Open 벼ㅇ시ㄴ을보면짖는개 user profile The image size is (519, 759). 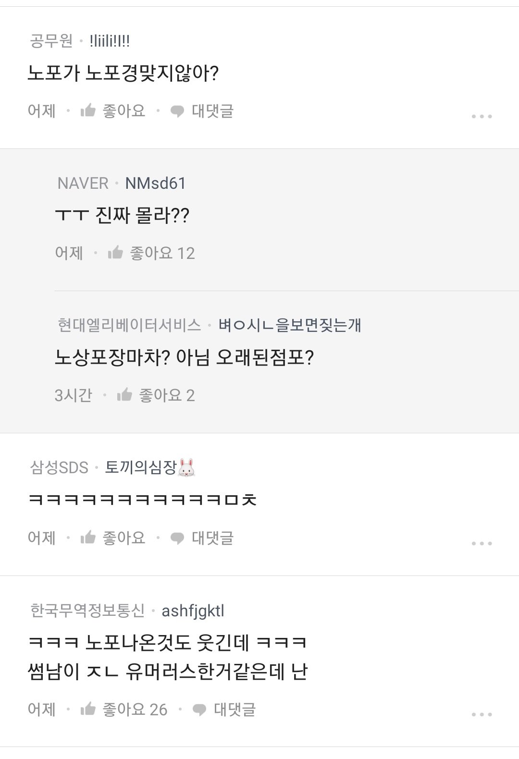point(289,325)
